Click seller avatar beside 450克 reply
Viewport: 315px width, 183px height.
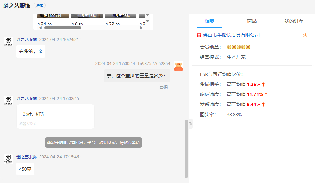click(8, 159)
